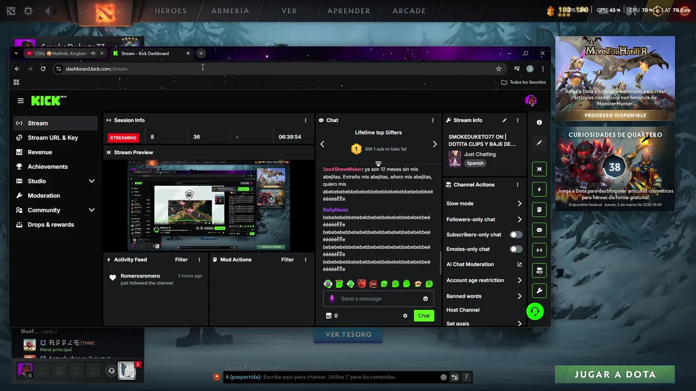Screen dimensions: 696x391
Task: Open AI Chat Moderation external link
Action: coord(519,264)
